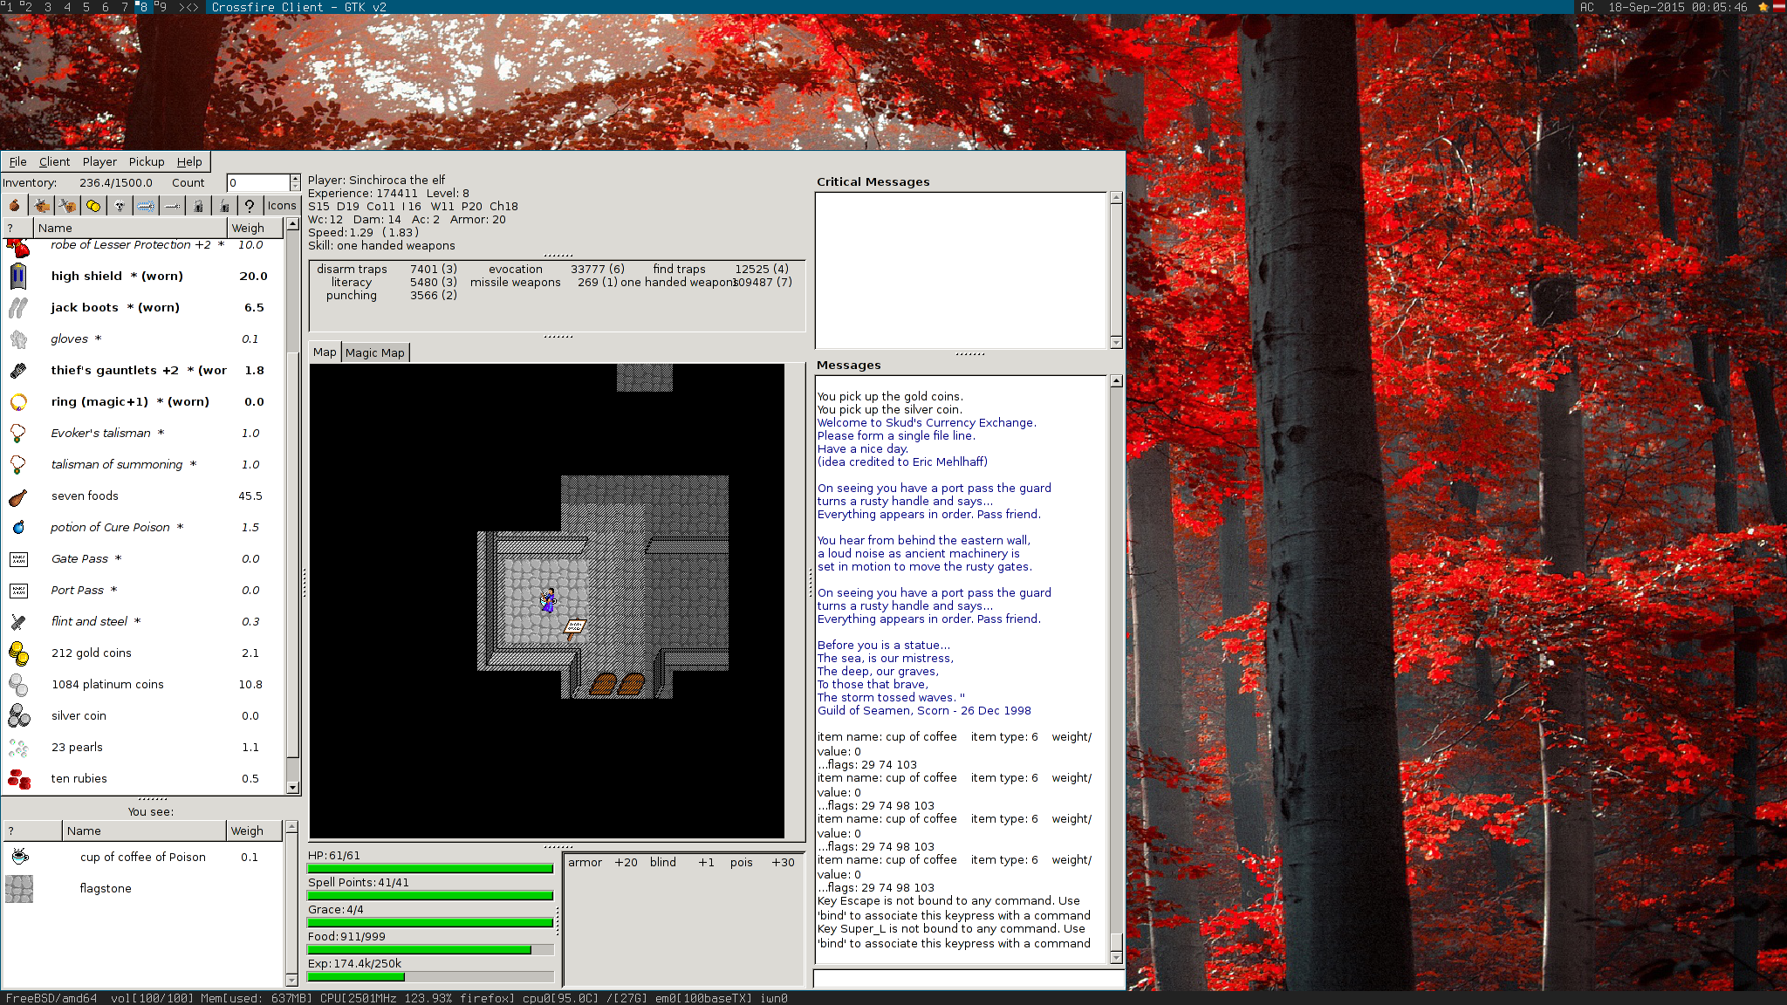Switch inventory to Icons view tab
Screen dimensions: 1787x1005
(x=282, y=206)
